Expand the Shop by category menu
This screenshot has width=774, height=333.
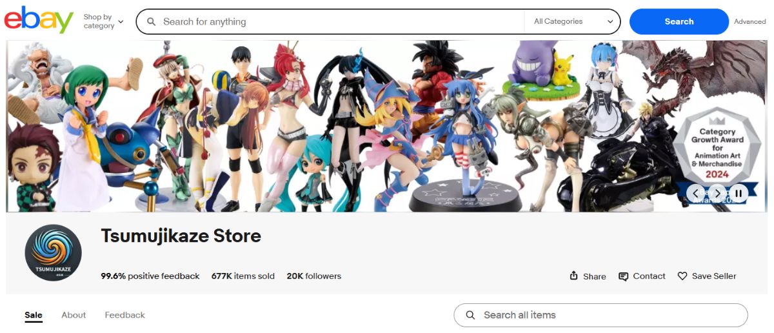(103, 21)
